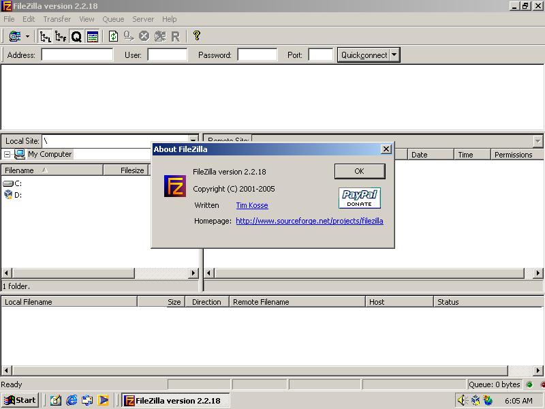Collapse the My Computer tree node

(x=7, y=154)
